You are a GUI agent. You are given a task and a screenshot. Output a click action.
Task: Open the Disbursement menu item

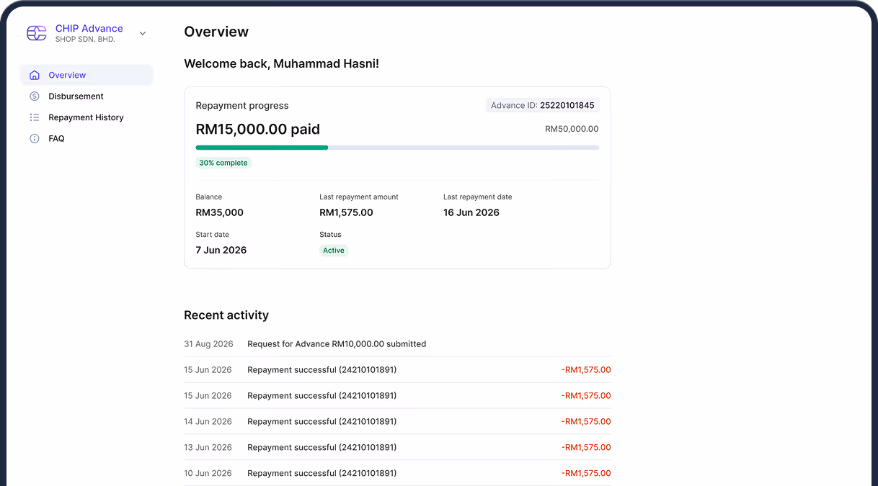click(x=87, y=96)
